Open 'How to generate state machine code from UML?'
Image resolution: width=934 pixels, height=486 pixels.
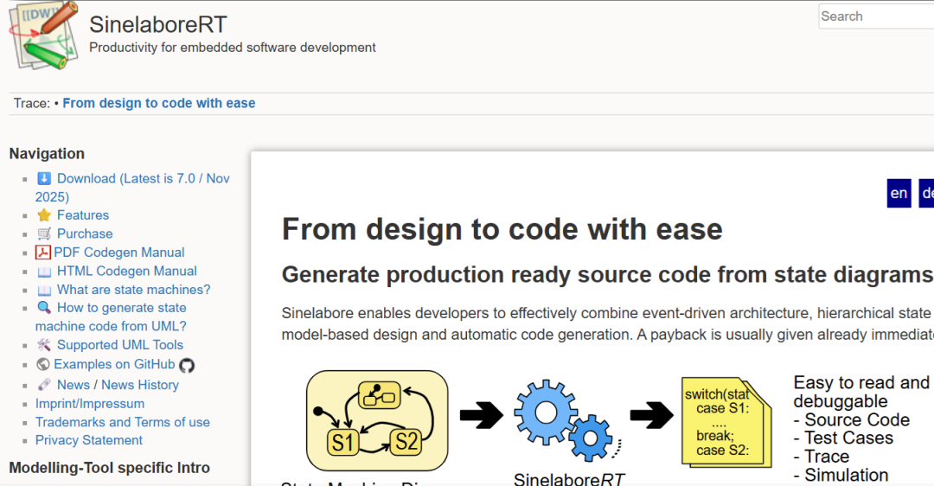point(111,317)
